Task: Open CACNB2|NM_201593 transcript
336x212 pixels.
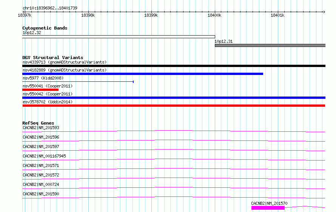Action: coord(41,128)
